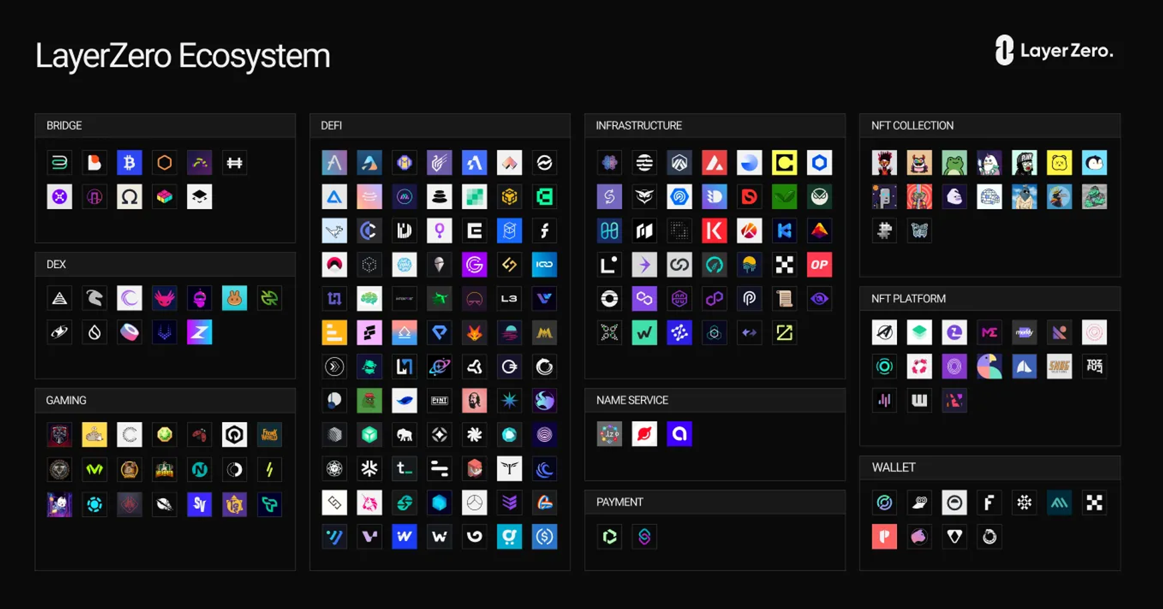Open the PancakeSwap bunny icon in DEX
The width and height of the screenshot is (1163, 609).
(235, 298)
